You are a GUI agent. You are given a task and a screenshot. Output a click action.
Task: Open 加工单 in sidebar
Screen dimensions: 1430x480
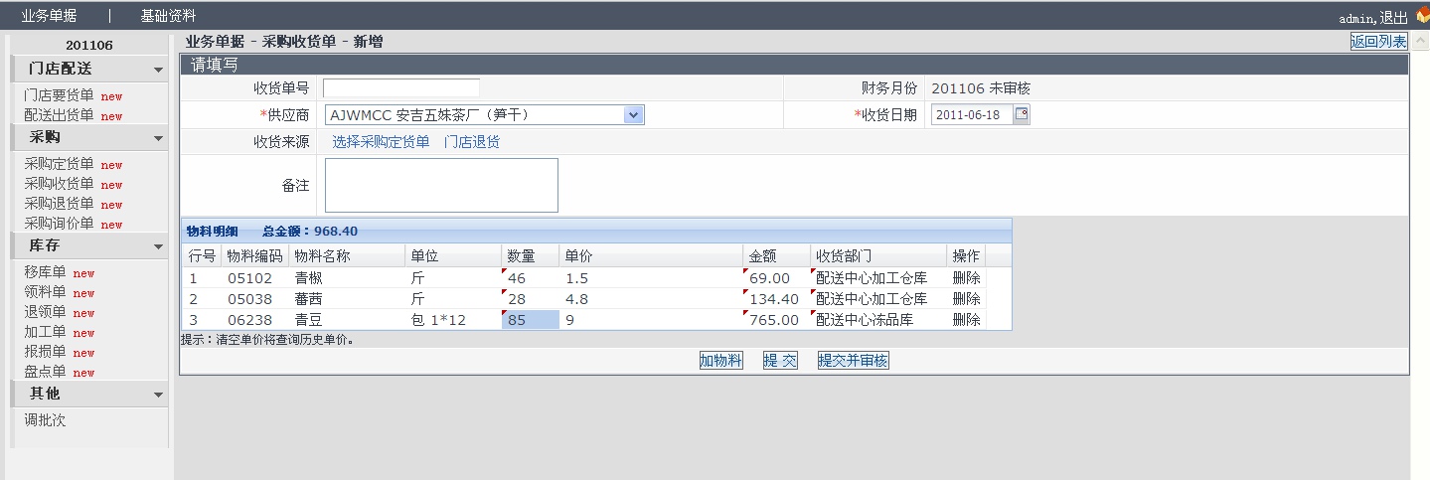coord(45,332)
